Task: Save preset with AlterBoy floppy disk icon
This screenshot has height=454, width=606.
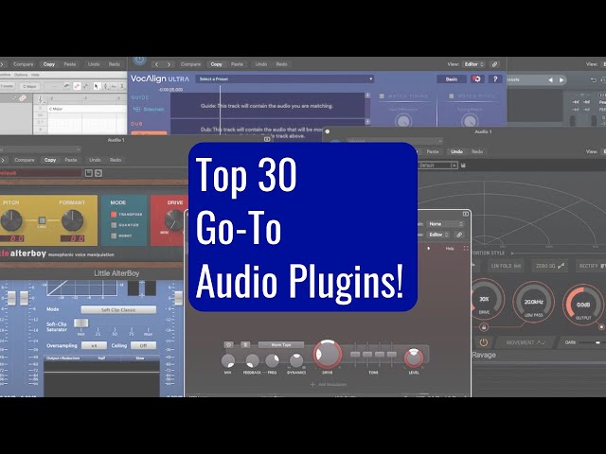Action: point(88,173)
